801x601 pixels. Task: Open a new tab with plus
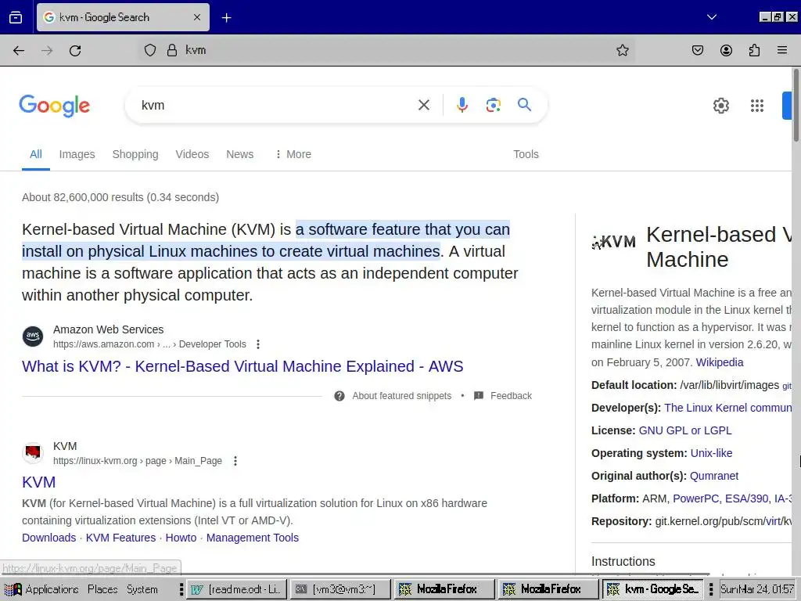tap(226, 17)
